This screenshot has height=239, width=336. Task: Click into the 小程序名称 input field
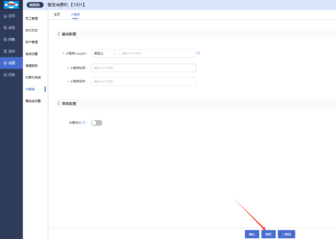143,82
